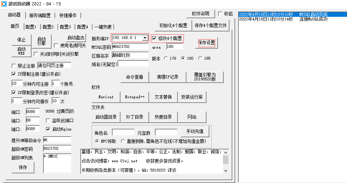Toggle IP限制注册 checkbox

coord(14,74)
